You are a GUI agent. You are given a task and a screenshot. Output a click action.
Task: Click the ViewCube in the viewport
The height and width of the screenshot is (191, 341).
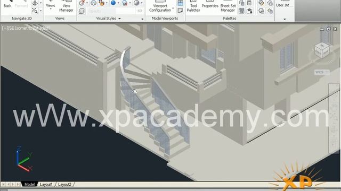point(322,51)
